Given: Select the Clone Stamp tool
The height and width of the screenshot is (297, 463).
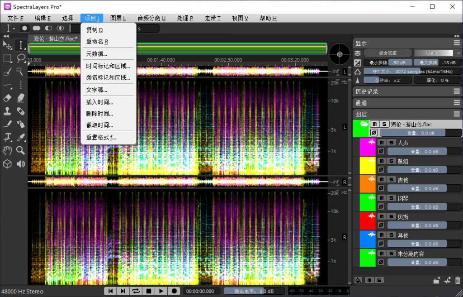Looking at the screenshot, I should tap(7, 111).
